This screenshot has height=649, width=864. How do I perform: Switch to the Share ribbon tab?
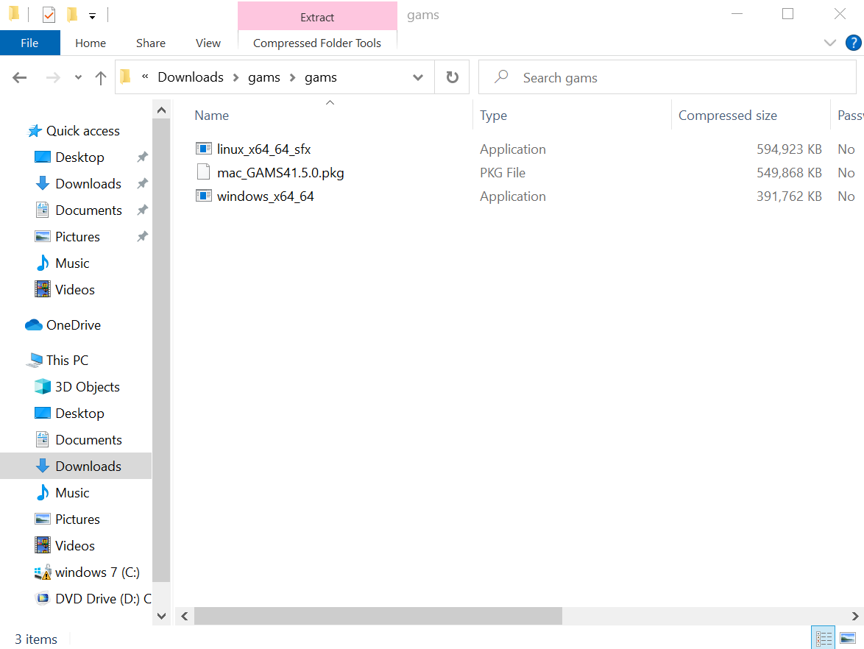tap(150, 43)
